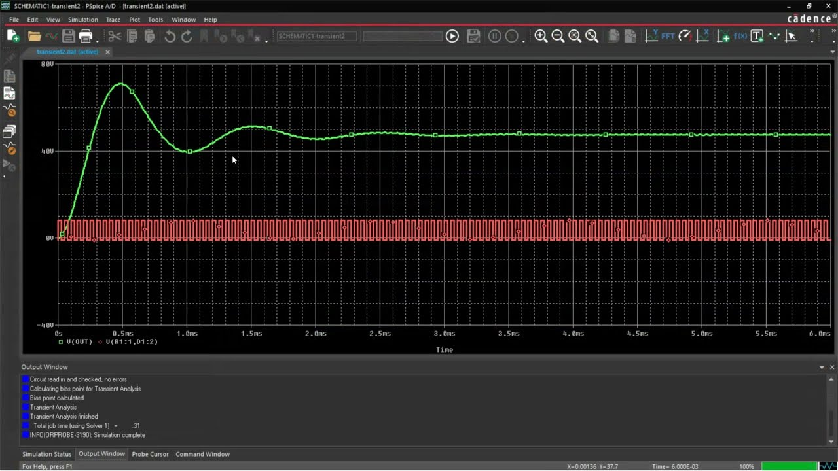Screen dimensions: 838x471
Task: Open the File menu
Action: click(14, 20)
